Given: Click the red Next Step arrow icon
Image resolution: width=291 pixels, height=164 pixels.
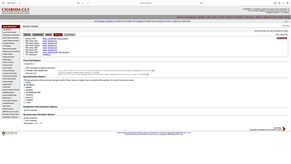Looking at the screenshot, I should tap(284, 129).
